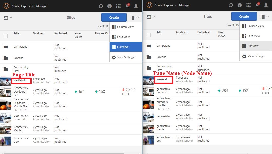Click Screens folder icon in left window
This screenshot has height=154, width=272.
pos(6,58)
